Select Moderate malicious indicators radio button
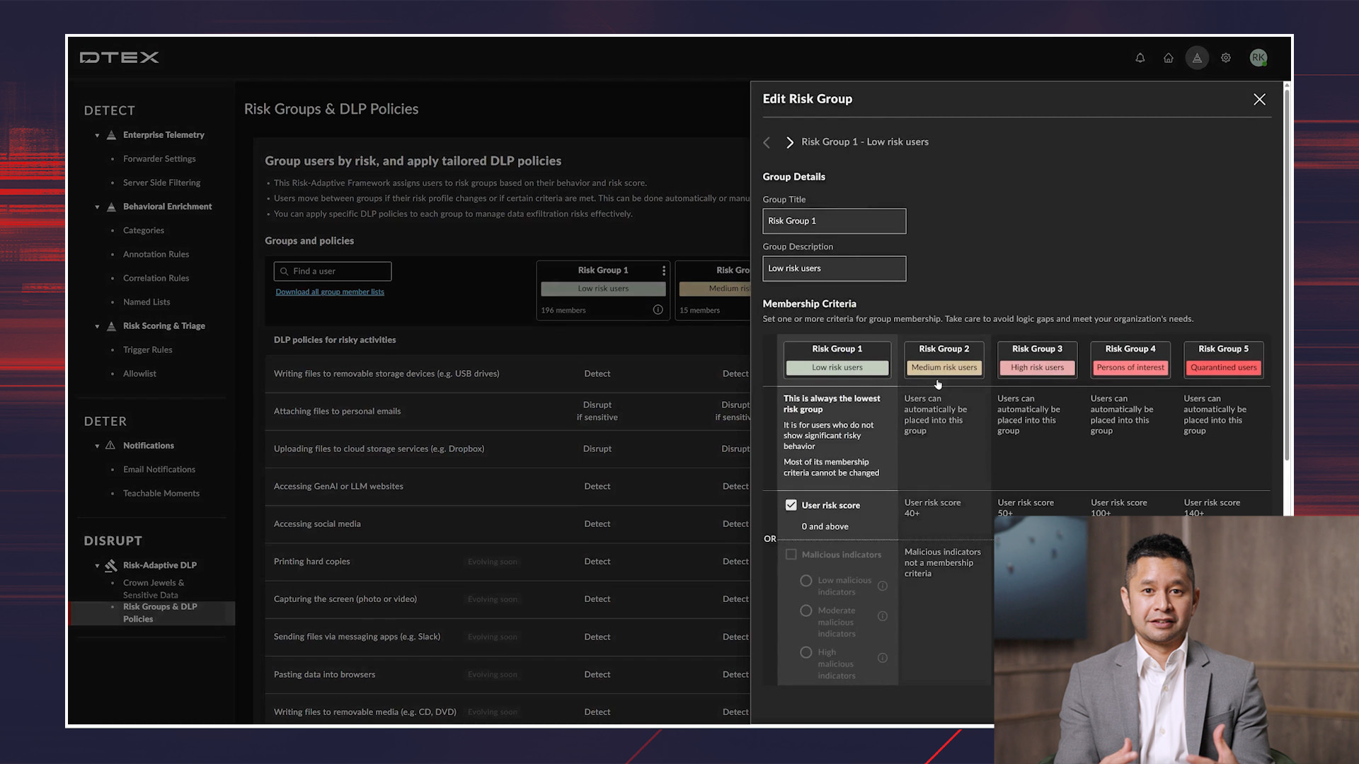 click(x=805, y=610)
